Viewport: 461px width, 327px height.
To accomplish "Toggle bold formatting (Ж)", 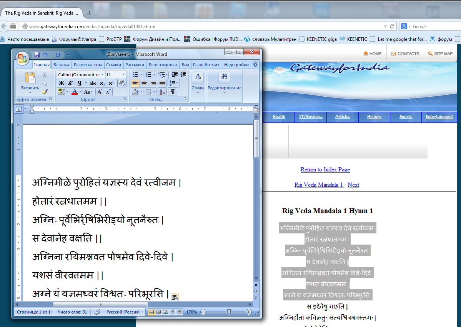I will click(62, 83).
